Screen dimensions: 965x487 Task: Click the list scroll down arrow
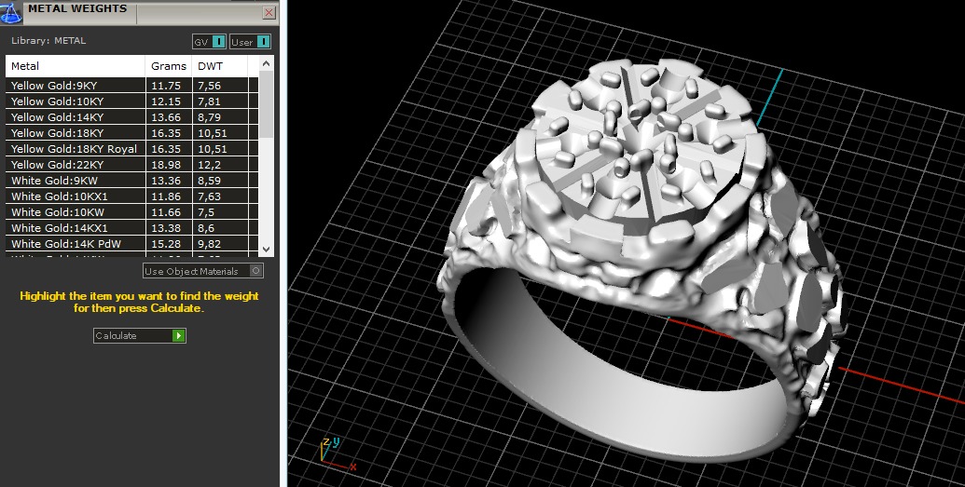coord(266,249)
